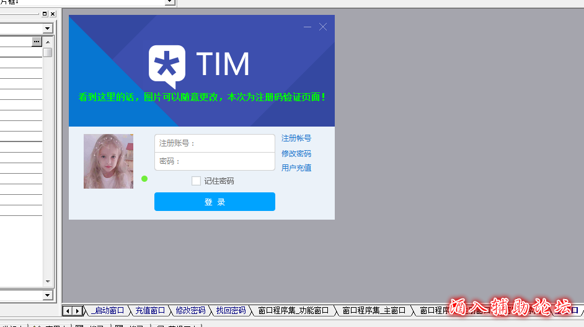Float the left properties panel
Screen dimensions: 584x327
[45, 14]
